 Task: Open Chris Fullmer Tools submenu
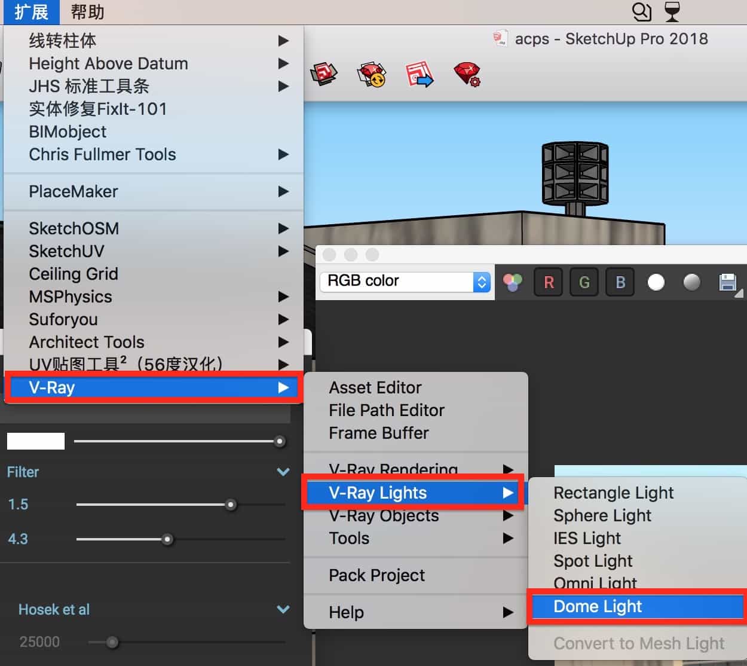154,154
